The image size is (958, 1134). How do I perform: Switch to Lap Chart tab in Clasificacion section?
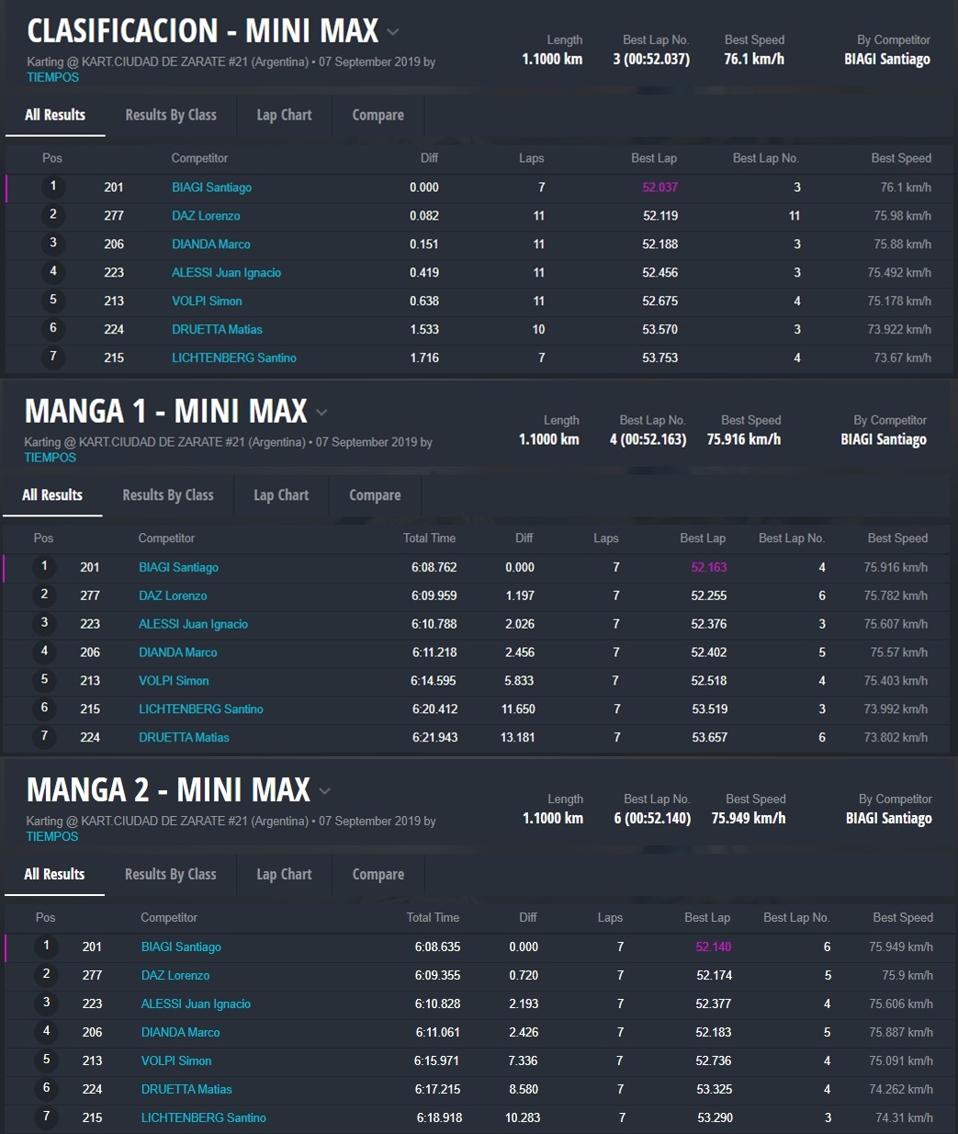tap(284, 115)
